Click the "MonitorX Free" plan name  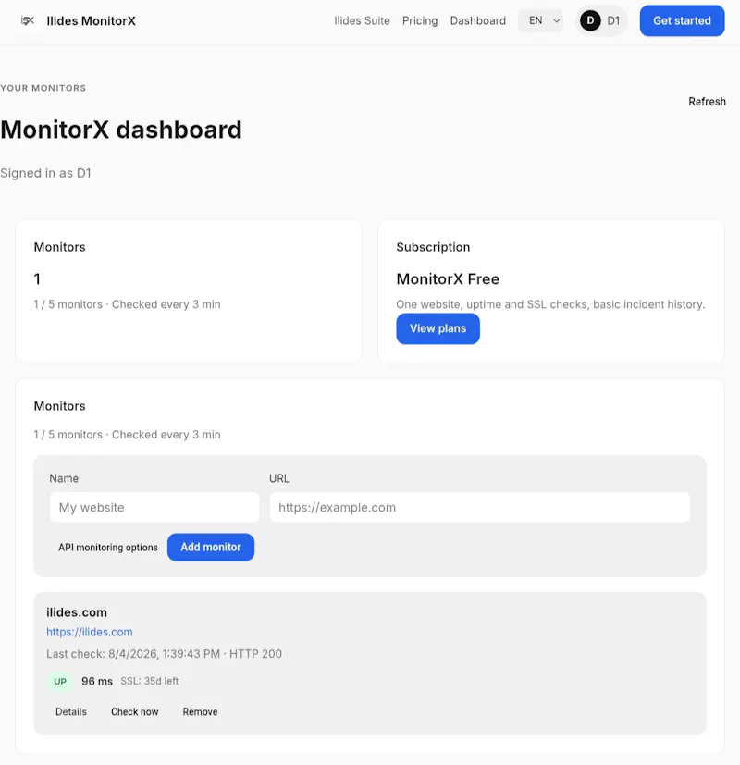448,279
